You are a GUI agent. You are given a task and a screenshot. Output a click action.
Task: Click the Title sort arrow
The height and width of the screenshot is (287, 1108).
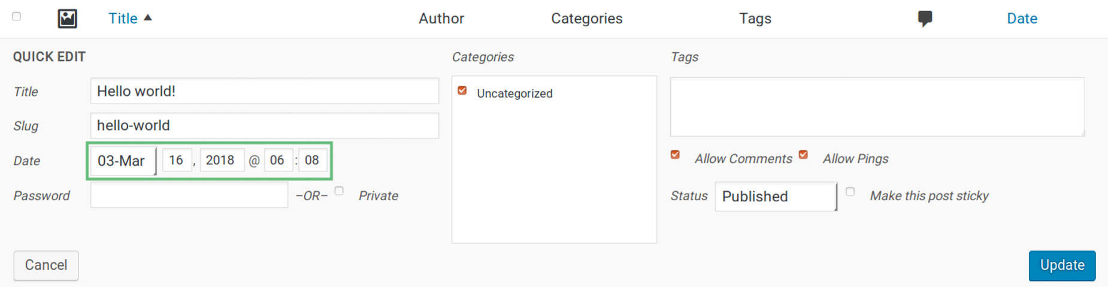point(148,18)
